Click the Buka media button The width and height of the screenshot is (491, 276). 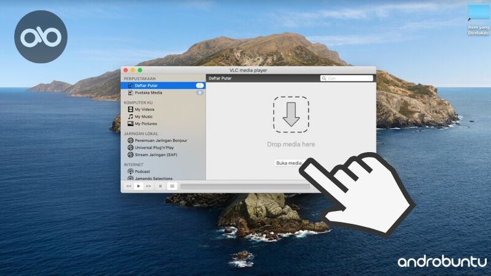click(288, 163)
